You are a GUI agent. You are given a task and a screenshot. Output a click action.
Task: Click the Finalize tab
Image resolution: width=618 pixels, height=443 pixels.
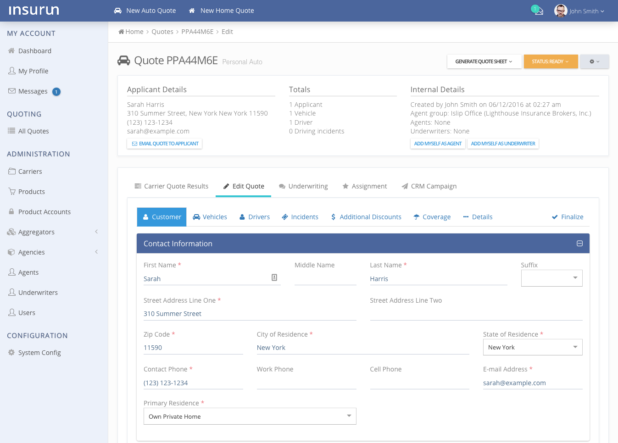(x=568, y=217)
